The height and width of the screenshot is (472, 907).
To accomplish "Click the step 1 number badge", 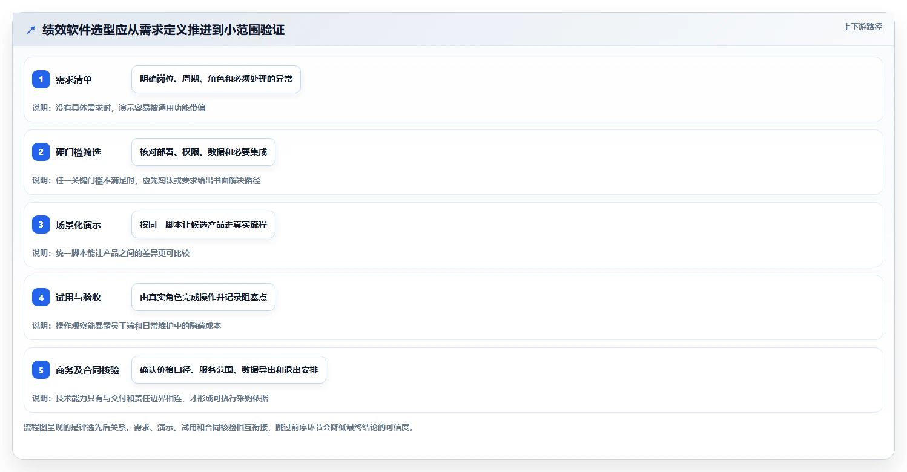I will (41, 79).
